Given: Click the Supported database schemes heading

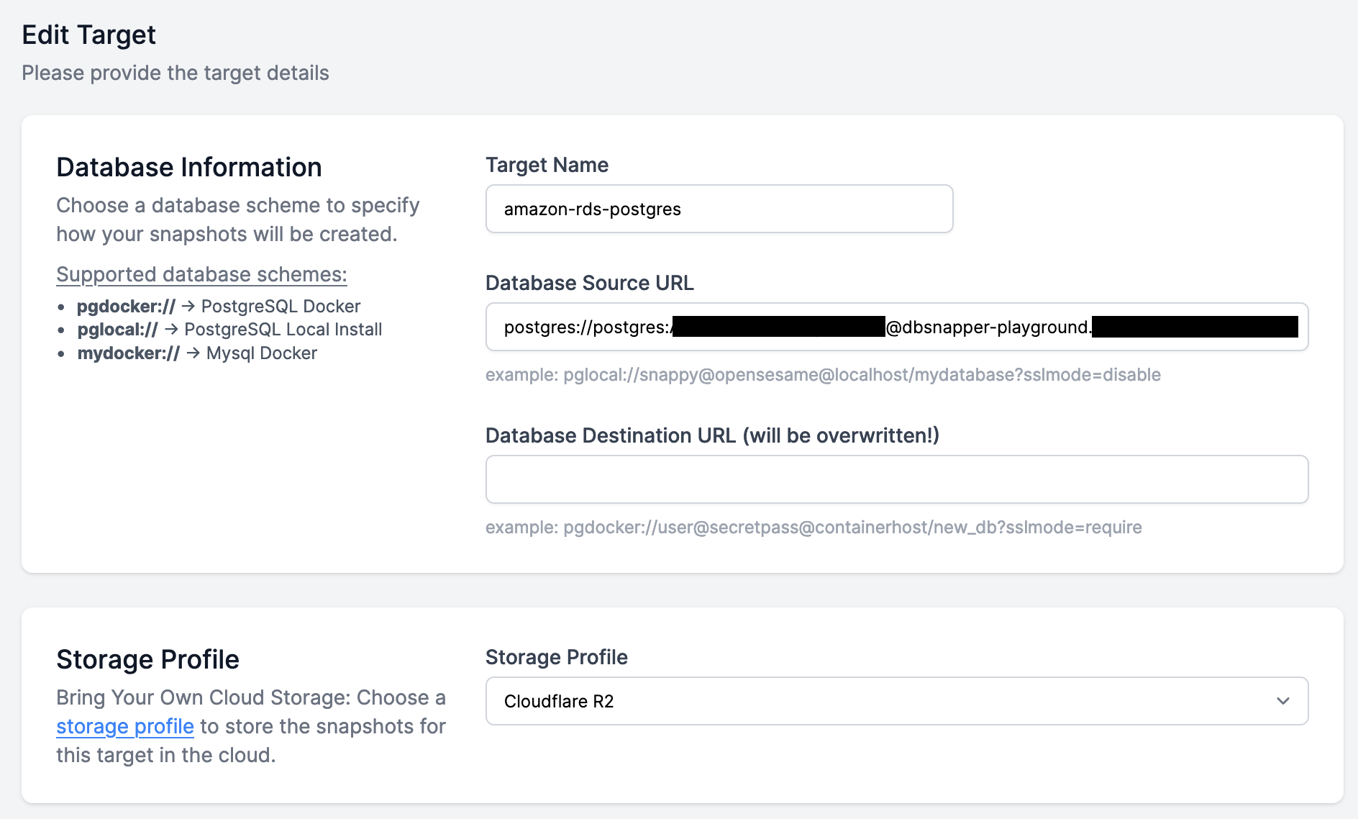Looking at the screenshot, I should (201, 274).
